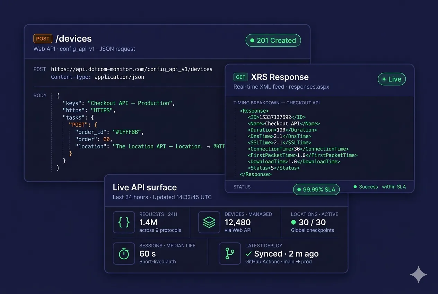Screen dimensions: 438x294
Task: Click the 201 Created status badge
Action: coord(273,41)
